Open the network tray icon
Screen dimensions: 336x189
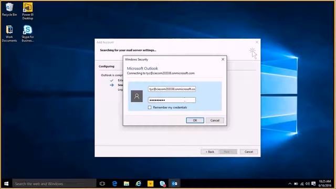302,184
